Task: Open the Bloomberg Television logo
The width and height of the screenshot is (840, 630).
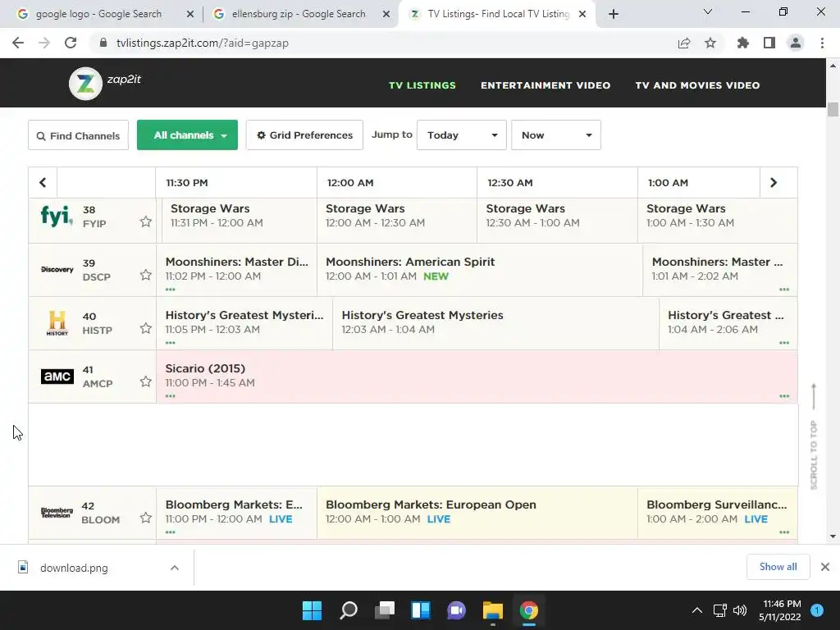Action: coord(57,512)
